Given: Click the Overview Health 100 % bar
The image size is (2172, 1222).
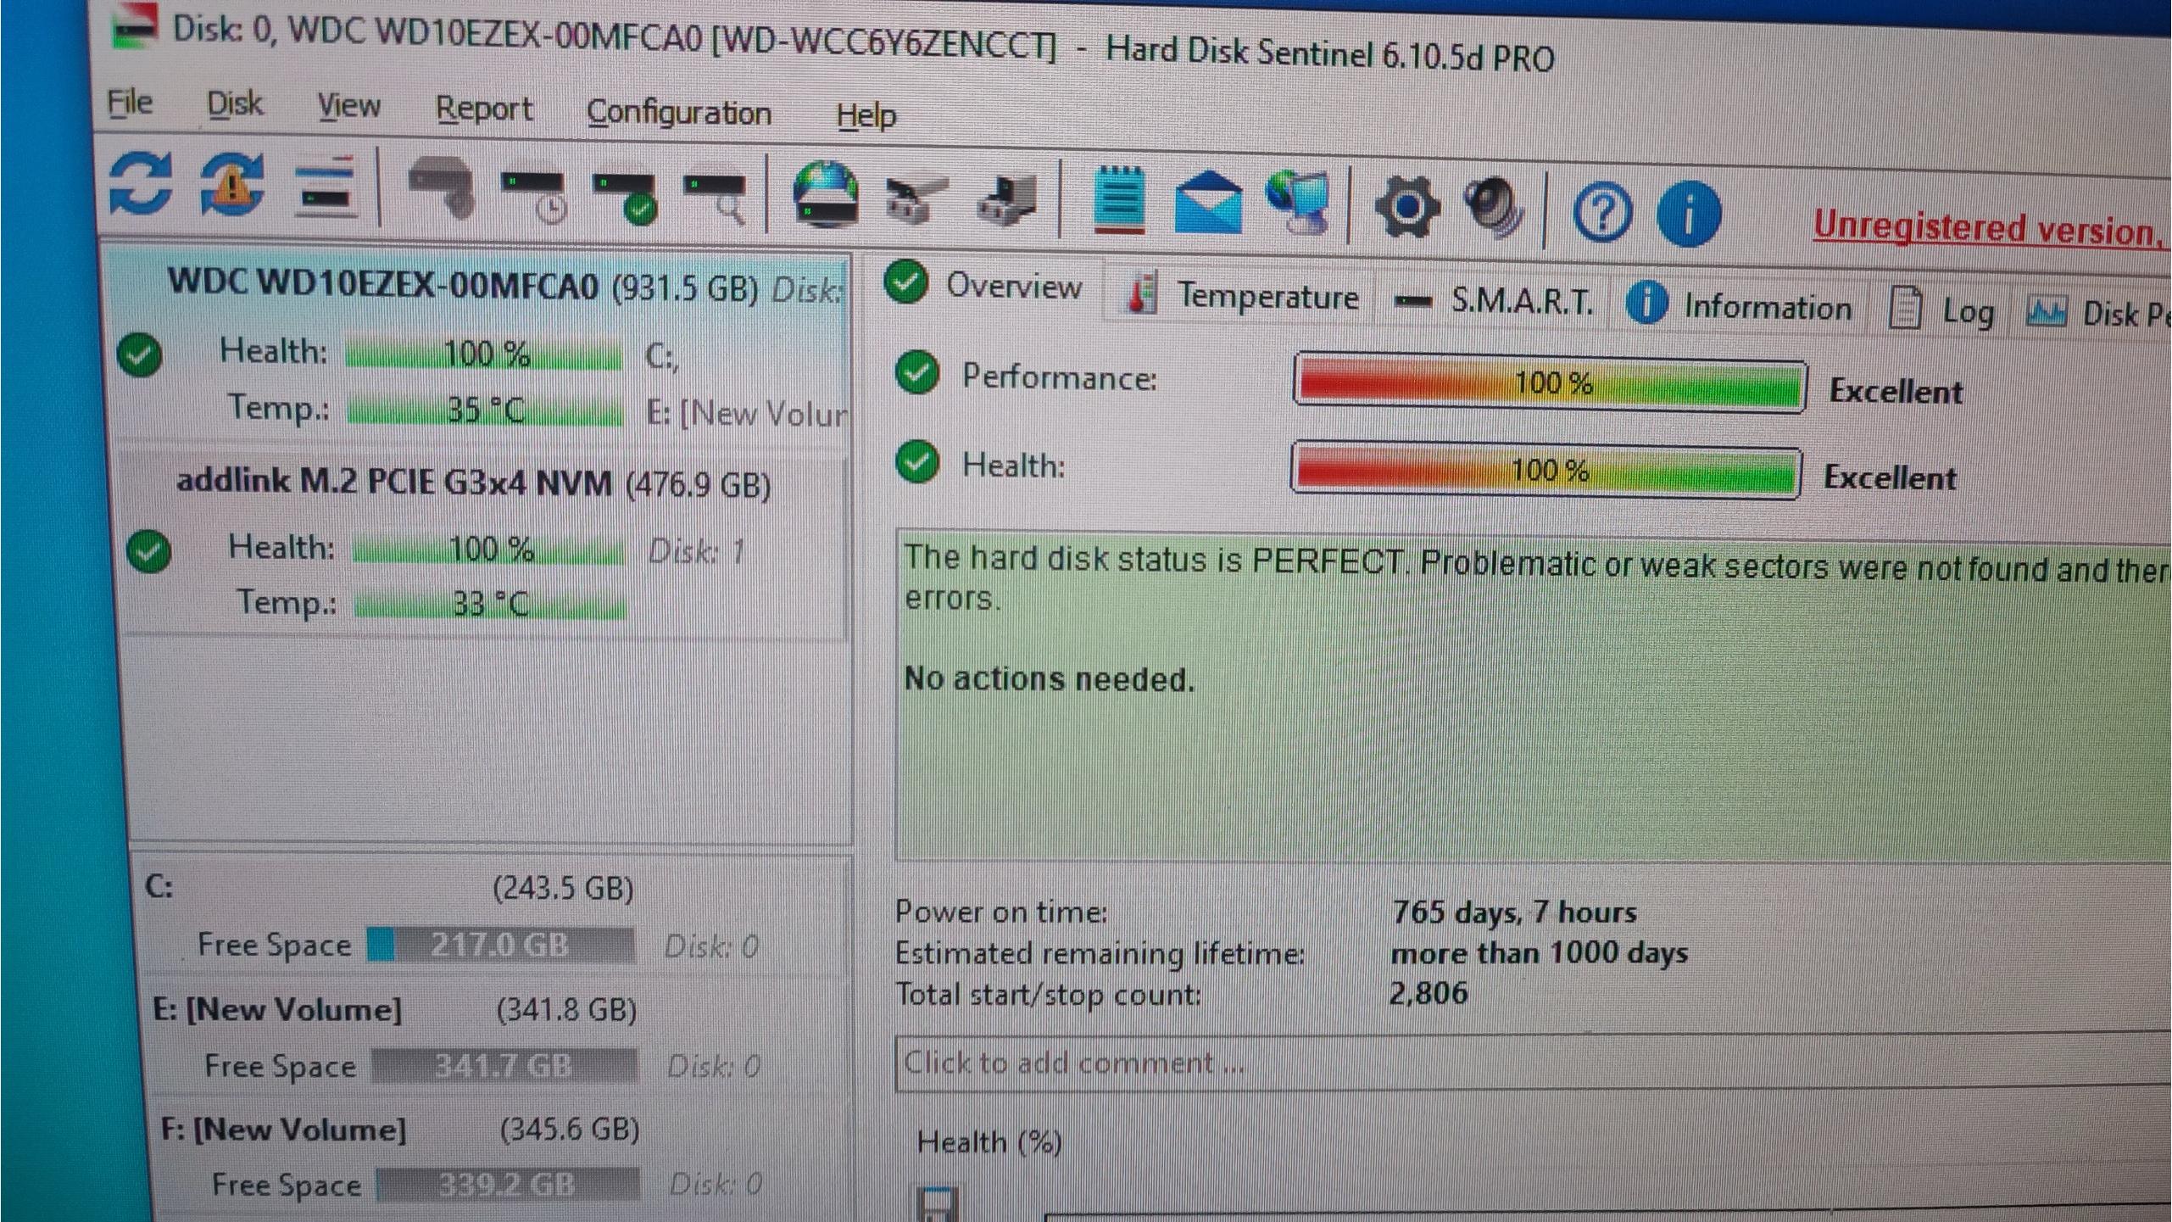Looking at the screenshot, I should coord(1545,471).
